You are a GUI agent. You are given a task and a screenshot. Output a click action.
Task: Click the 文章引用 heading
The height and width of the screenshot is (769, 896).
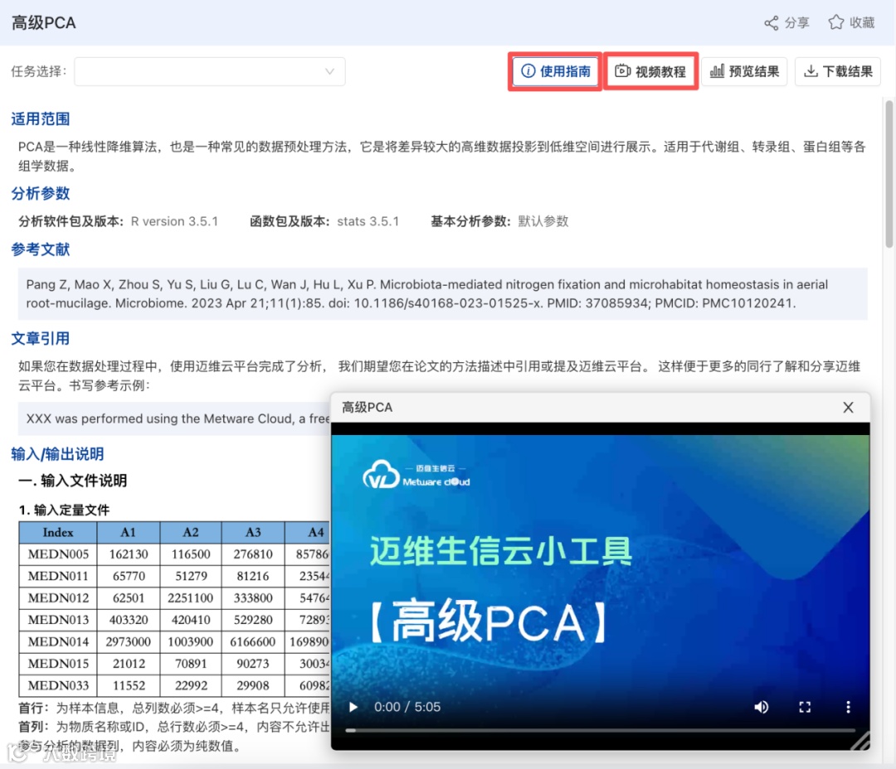tap(41, 339)
